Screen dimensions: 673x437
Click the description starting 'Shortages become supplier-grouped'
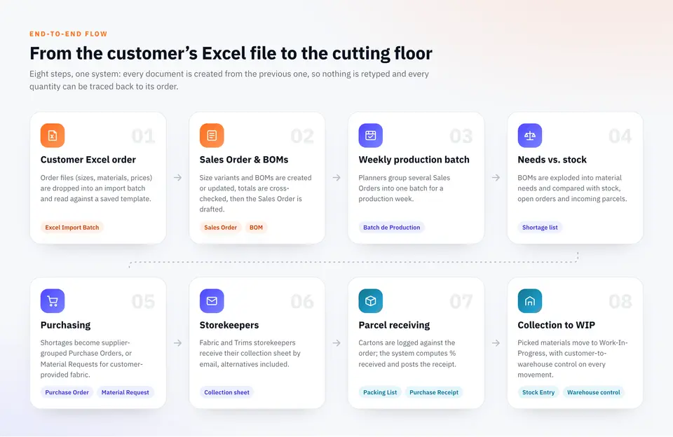coord(91,359)
